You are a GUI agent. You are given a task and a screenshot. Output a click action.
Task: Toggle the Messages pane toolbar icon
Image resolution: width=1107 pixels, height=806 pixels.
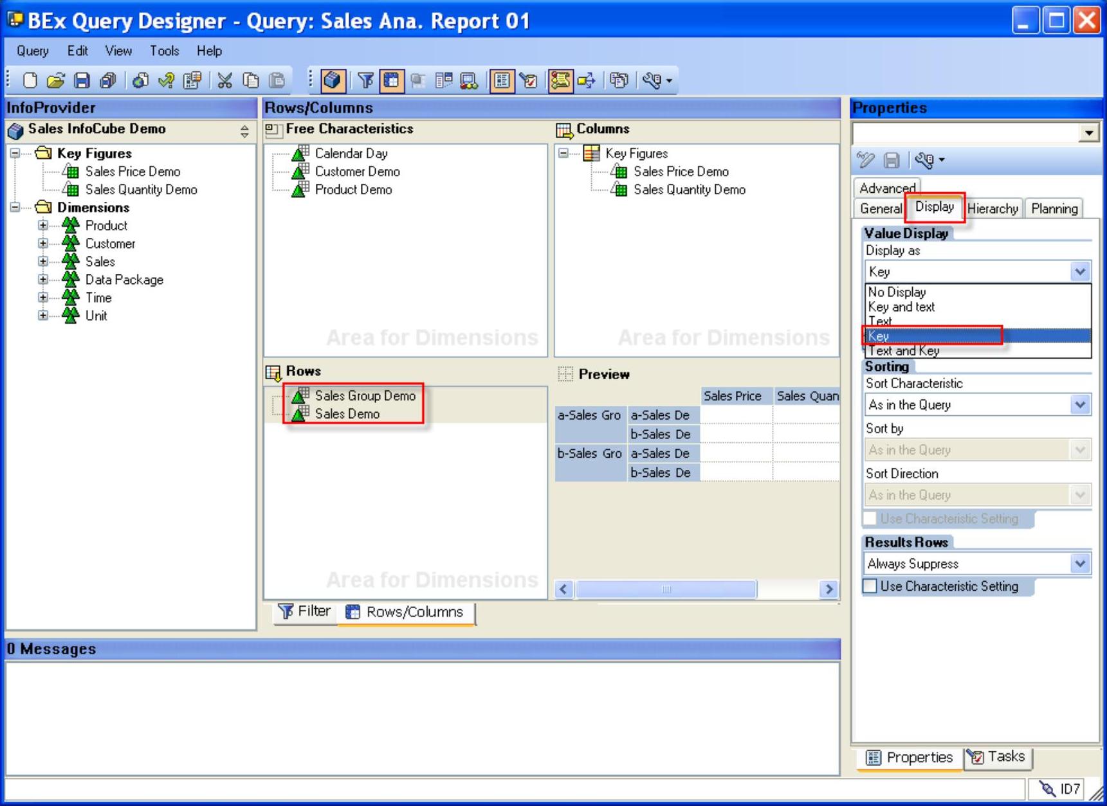coord(561,80)
